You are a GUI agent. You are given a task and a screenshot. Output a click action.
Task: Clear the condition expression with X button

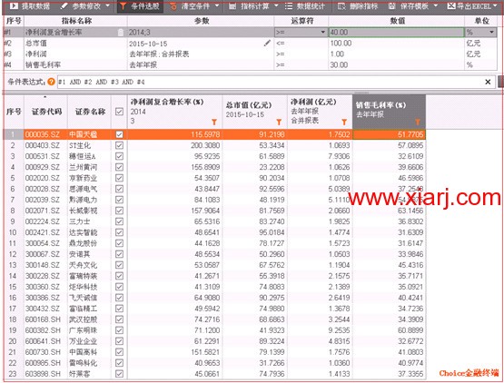pos(488,82)
